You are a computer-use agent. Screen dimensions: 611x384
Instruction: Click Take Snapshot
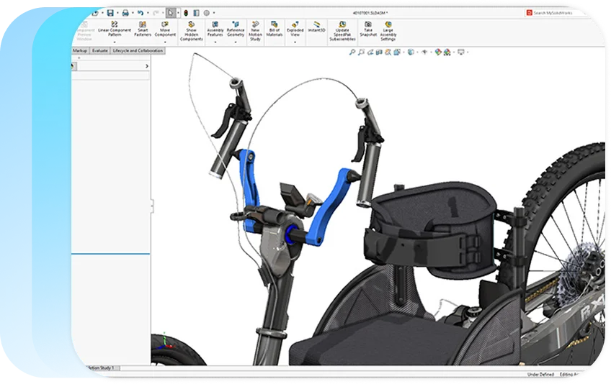pyautogui.click(x=368, y=29)
